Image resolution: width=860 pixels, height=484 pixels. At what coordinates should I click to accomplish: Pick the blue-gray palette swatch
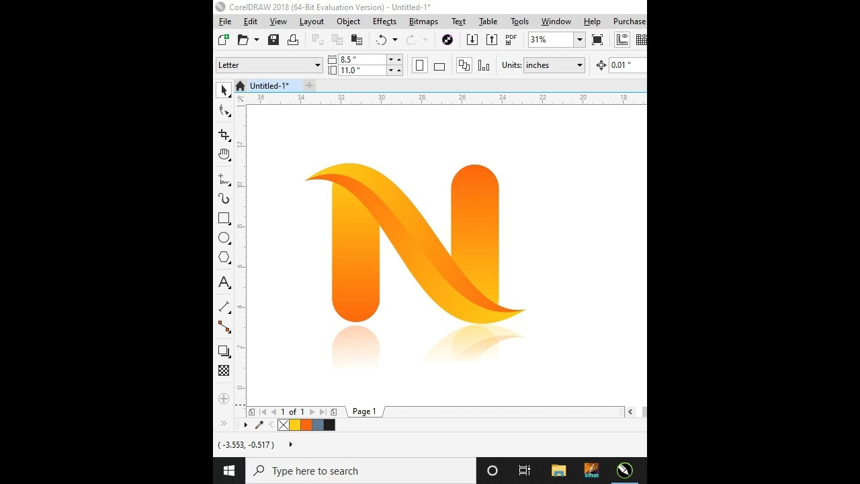(318, 425)
